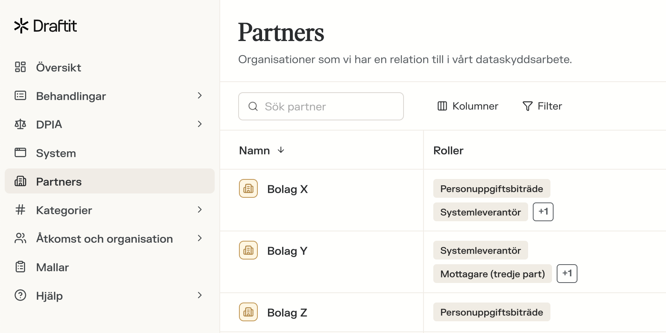The image size is (666, 333).
Task: Expand the Kategorier chevron arrow
Action: (200, 210)
